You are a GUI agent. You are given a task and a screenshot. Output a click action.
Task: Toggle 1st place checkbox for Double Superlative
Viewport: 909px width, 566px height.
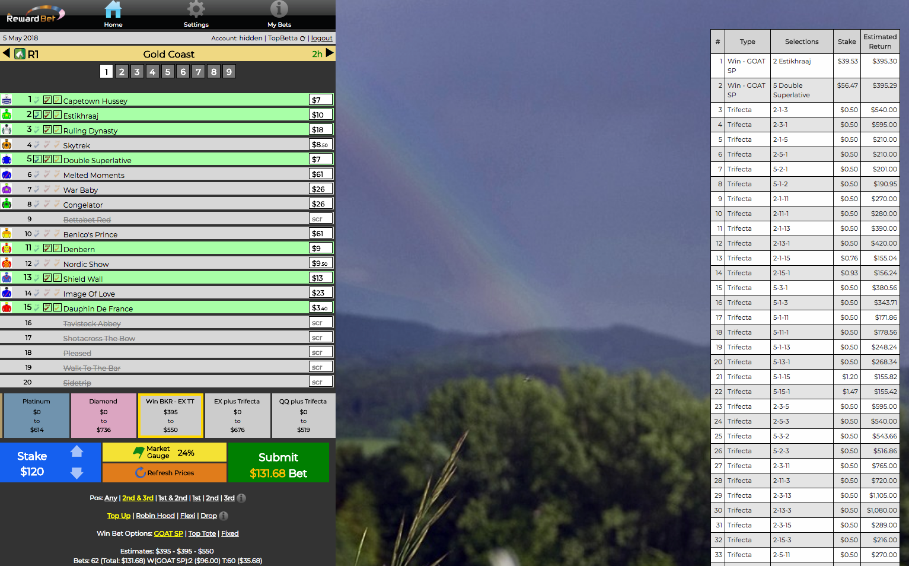(37, 159)
